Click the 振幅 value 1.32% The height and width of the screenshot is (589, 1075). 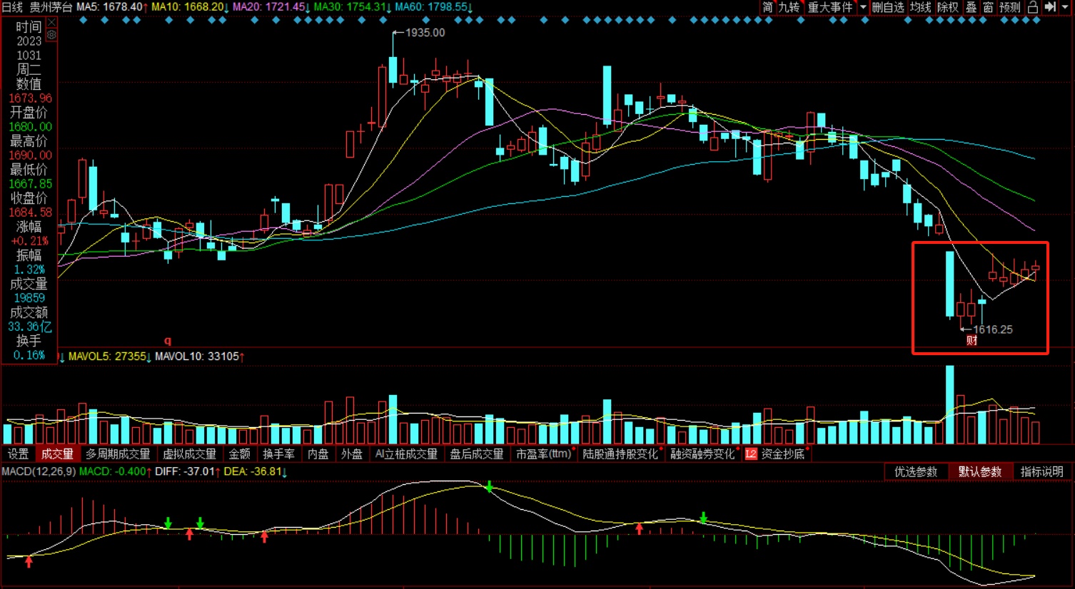pos(29,270)
